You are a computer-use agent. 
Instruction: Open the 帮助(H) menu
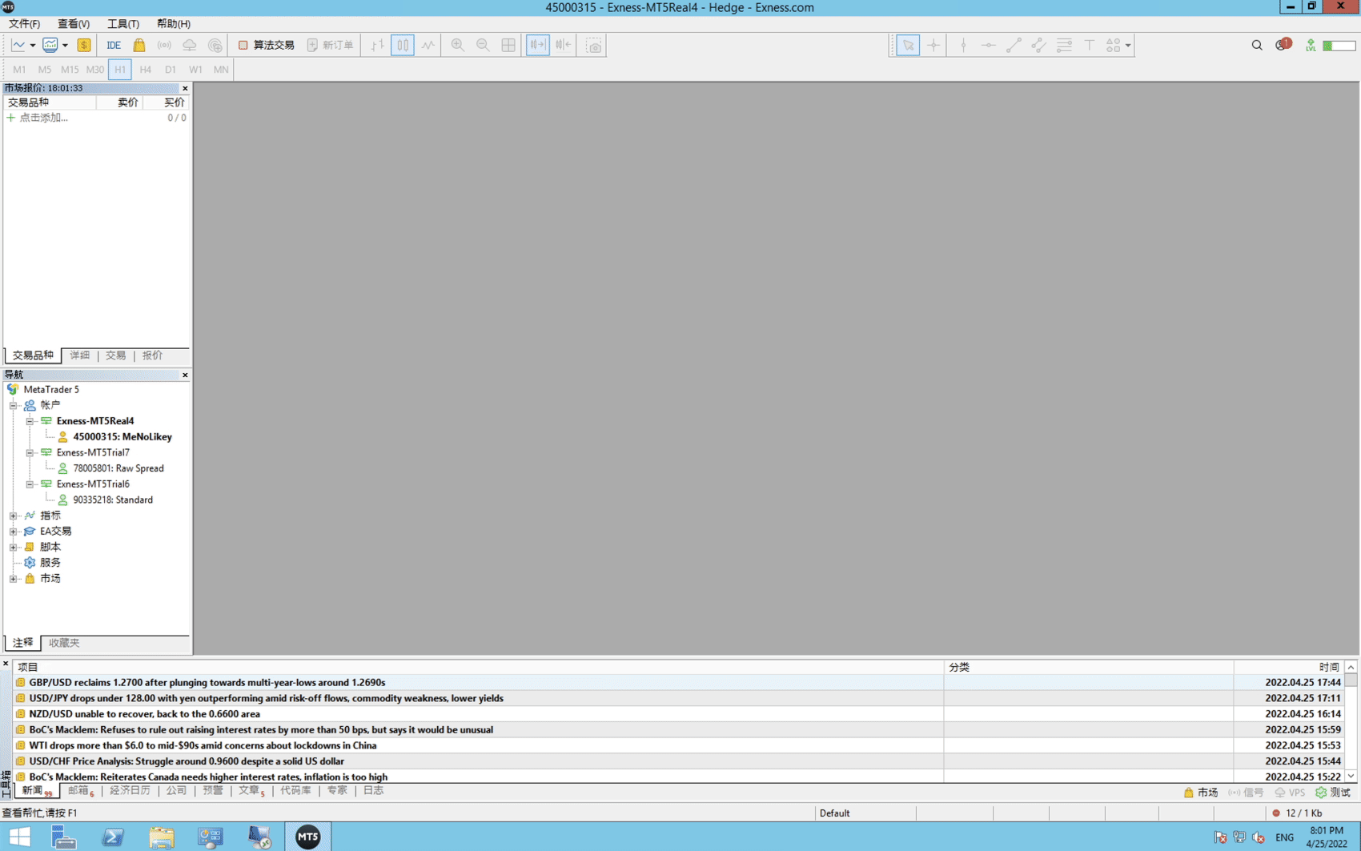(174, 24)
